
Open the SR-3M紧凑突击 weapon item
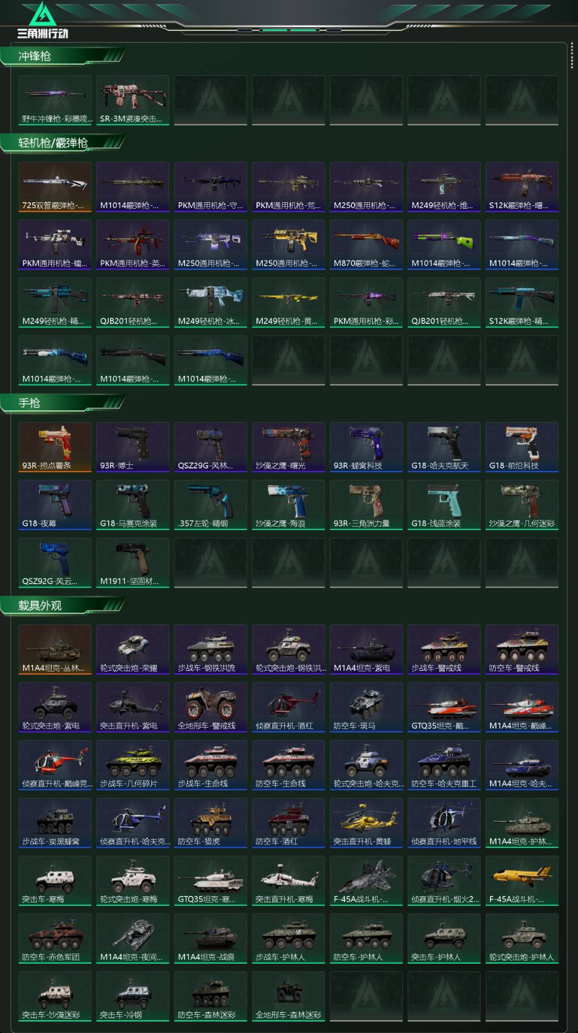click(133, 100)
